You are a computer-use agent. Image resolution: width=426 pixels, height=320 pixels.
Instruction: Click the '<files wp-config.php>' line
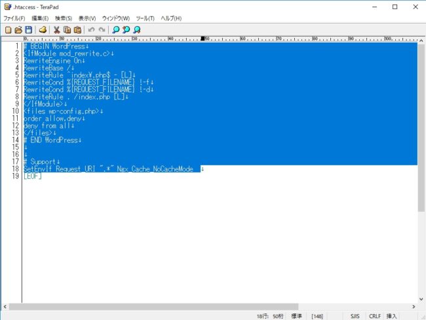[63, 111]
